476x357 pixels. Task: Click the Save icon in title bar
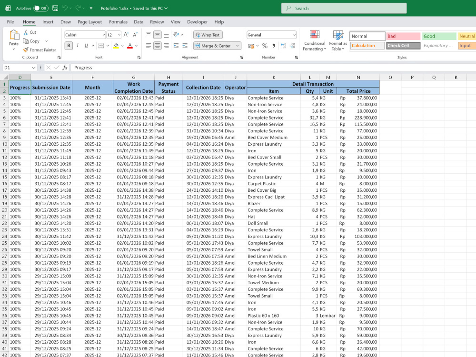pyautogui.click(x=55, y=8)
